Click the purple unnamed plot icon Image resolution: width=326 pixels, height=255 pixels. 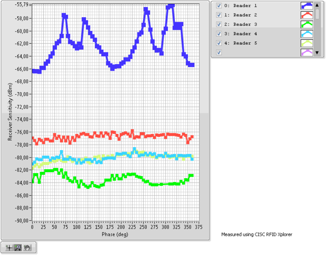tap(307, 52)
